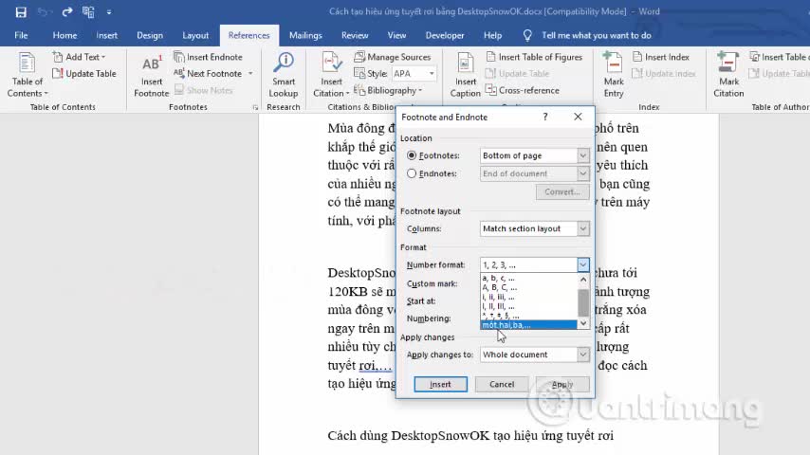Close the Footnote and Endnote dialog
Screen dimensions: 810x455
[578, 117]
